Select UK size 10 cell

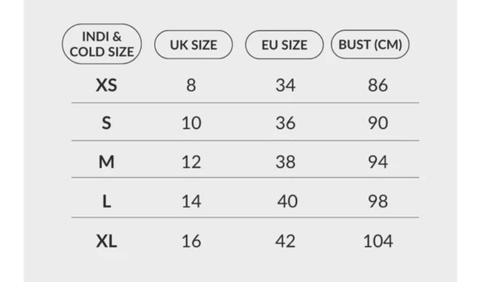pos(192,123)
